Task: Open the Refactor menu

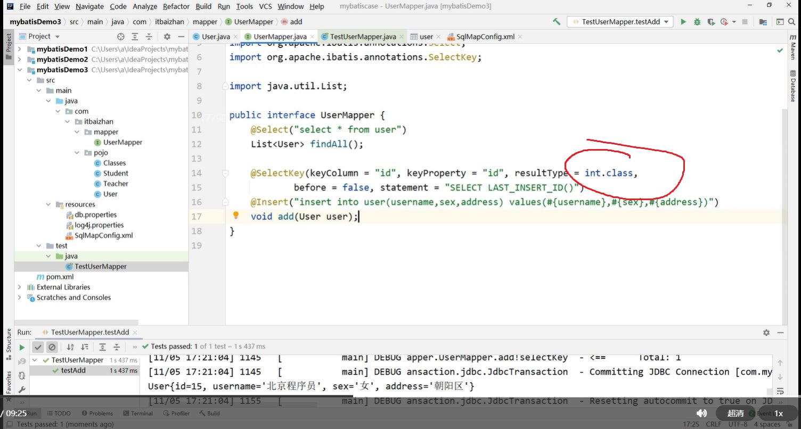Action: tap(176, 6)
